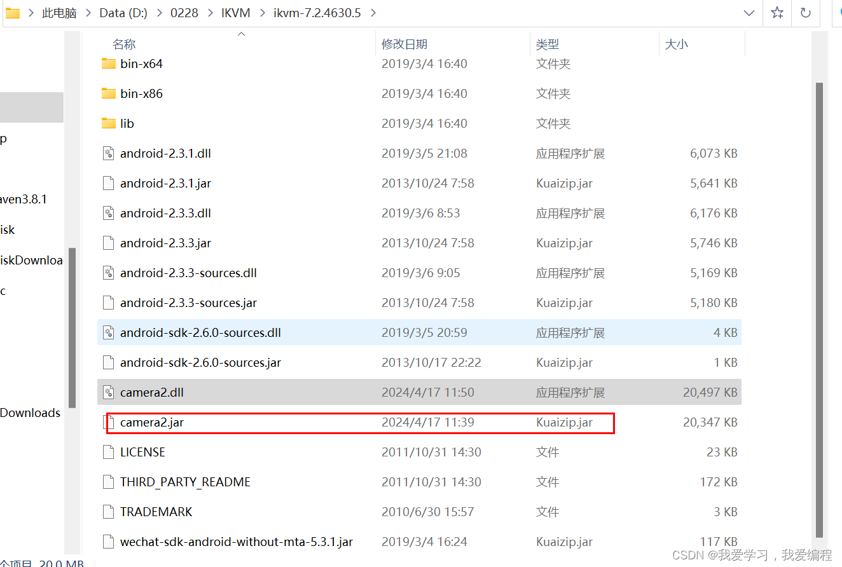Select Downloads in the navigation sidebar
The height and width of the screenshot is (567, 842).
click(30, 413)
